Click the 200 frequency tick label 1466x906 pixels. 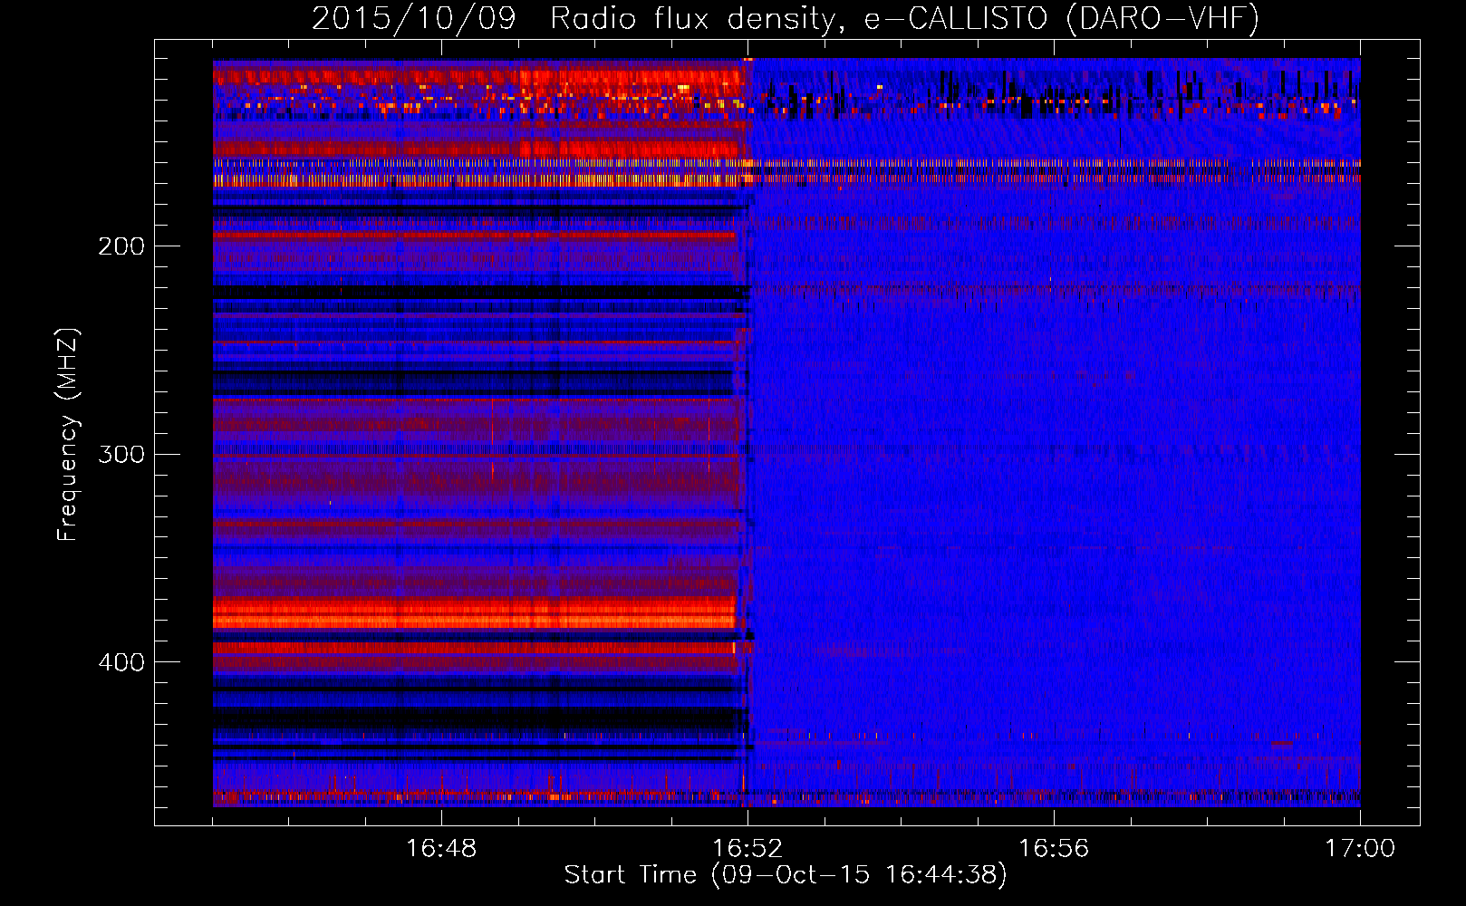click(x=121, y=246)
